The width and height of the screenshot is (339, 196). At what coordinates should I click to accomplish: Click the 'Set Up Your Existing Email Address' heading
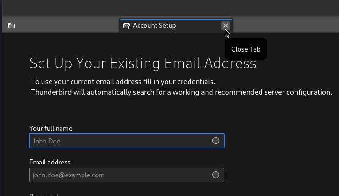(x=143, y=63)
